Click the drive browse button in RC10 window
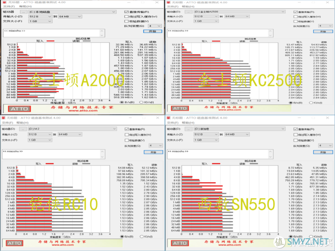This screenshot has height=251, width=335. click(x=23, y=129)
